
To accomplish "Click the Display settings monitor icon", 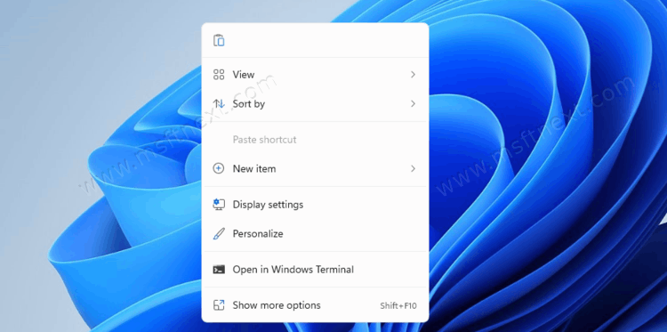I will pos(219,205).
